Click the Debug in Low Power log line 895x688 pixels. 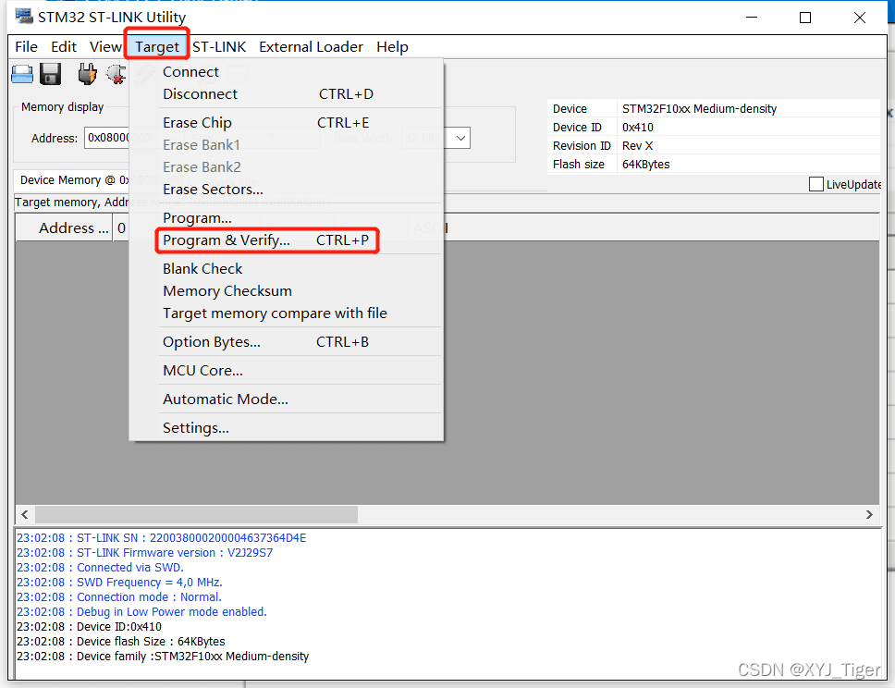coord(142,612)
